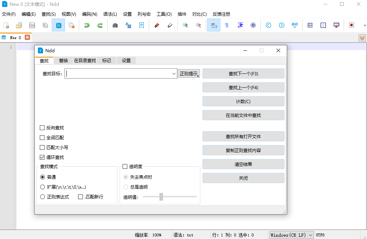This screenshot has width=367, height=239.
Task: Close the New 0 document tab
Action: point(27,37)
